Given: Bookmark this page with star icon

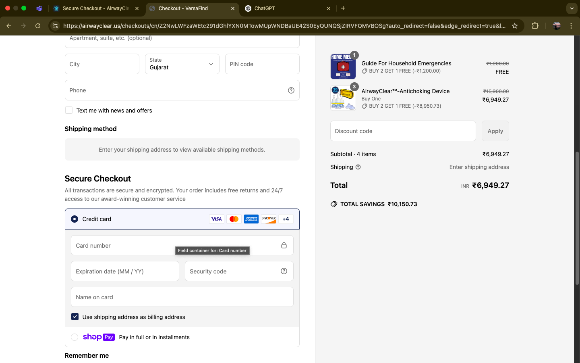Looking at the screenshot, I should click(x=514, y=26).
